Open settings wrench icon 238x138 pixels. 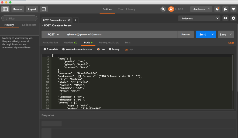click(225, 9)
